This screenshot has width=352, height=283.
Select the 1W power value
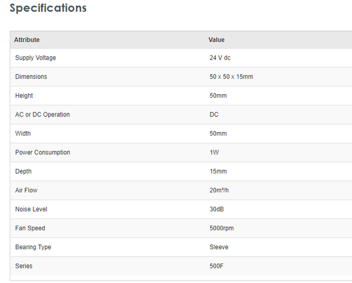214,153
